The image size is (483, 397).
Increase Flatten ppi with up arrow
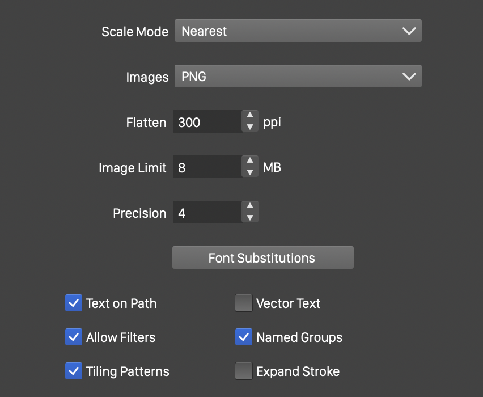pyautogui.click(x=250, y=116)
